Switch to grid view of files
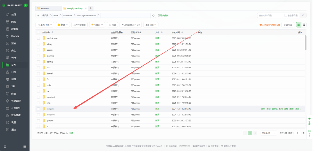 click(x=304, y=25)
